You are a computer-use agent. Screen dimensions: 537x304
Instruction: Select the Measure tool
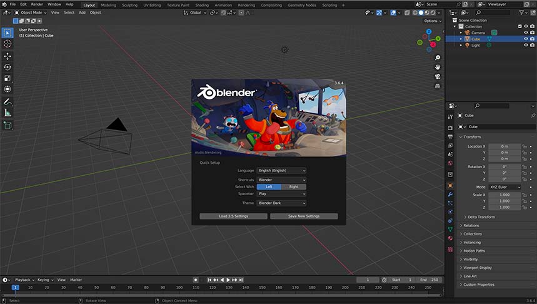8,113
